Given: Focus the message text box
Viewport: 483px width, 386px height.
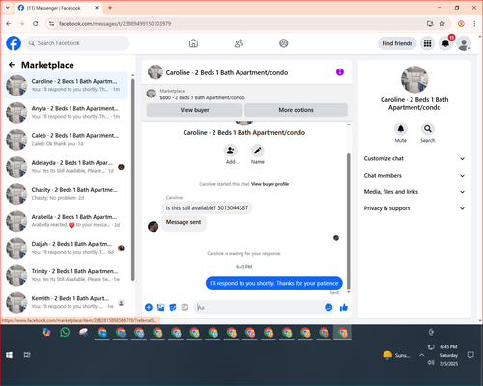Looking at the screenshot, I should pos(259,307).
